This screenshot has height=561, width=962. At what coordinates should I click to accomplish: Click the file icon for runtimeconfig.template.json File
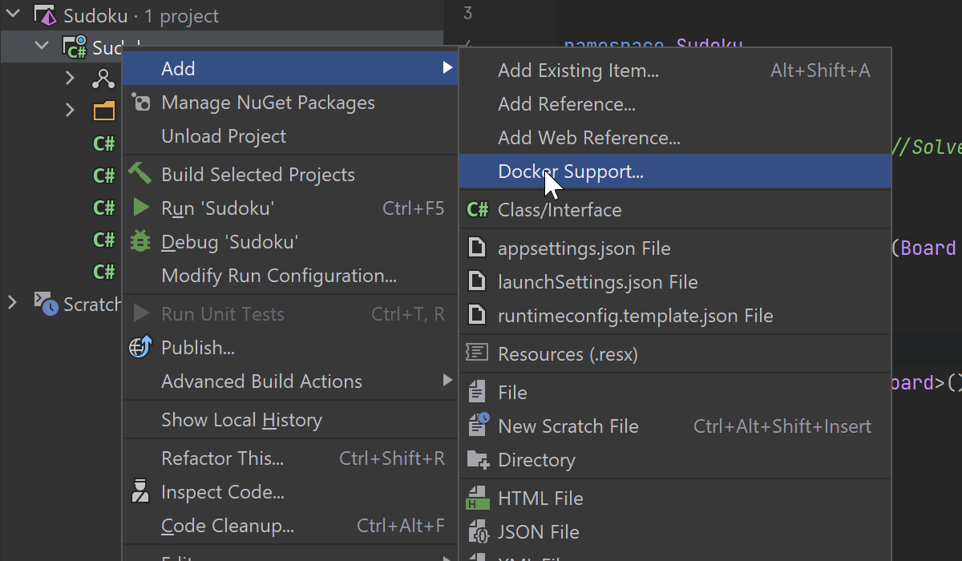pyautogui.click(x=477, y=315)
